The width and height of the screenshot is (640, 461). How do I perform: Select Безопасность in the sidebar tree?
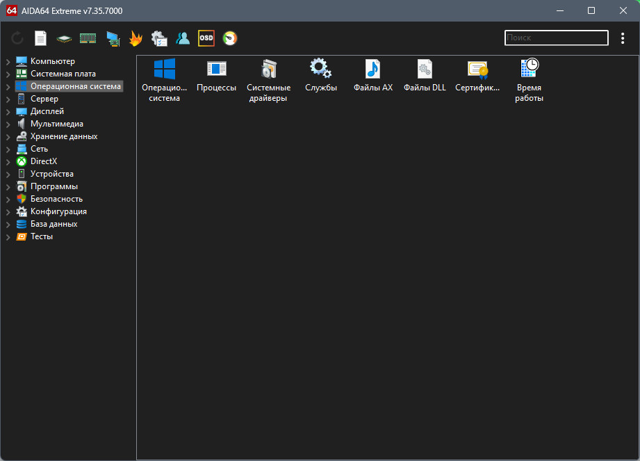point(56,199)
